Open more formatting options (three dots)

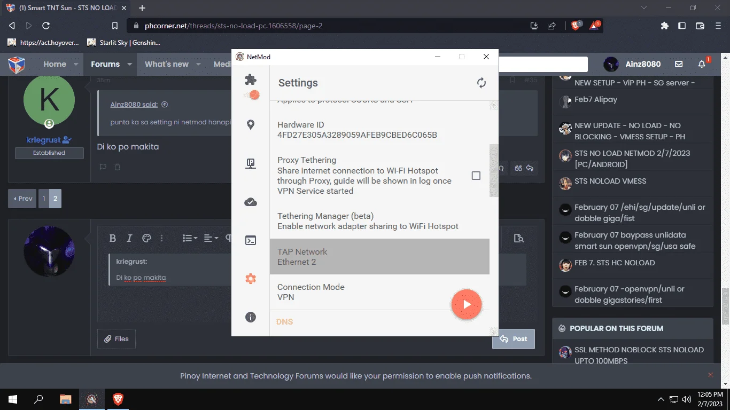coord(162,238)
